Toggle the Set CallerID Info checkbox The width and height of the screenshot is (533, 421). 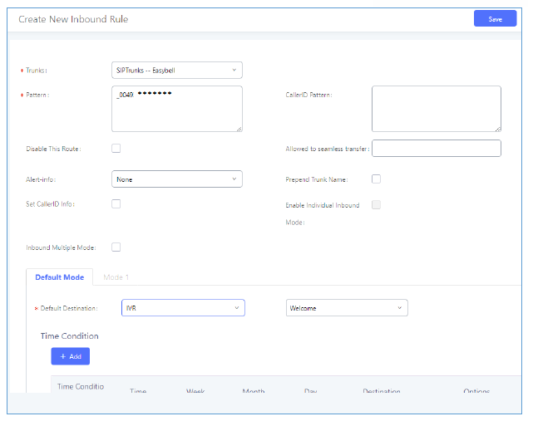pos(116,204)
